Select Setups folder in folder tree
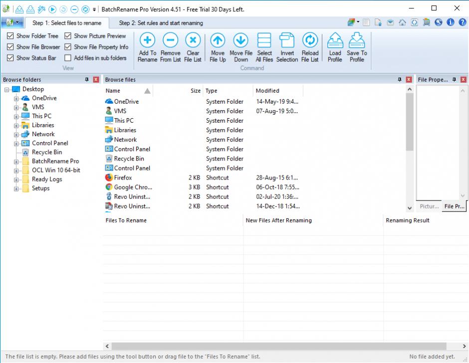This screenshot has width=469, height=363. pyautogui.click(x=41, y=188)
